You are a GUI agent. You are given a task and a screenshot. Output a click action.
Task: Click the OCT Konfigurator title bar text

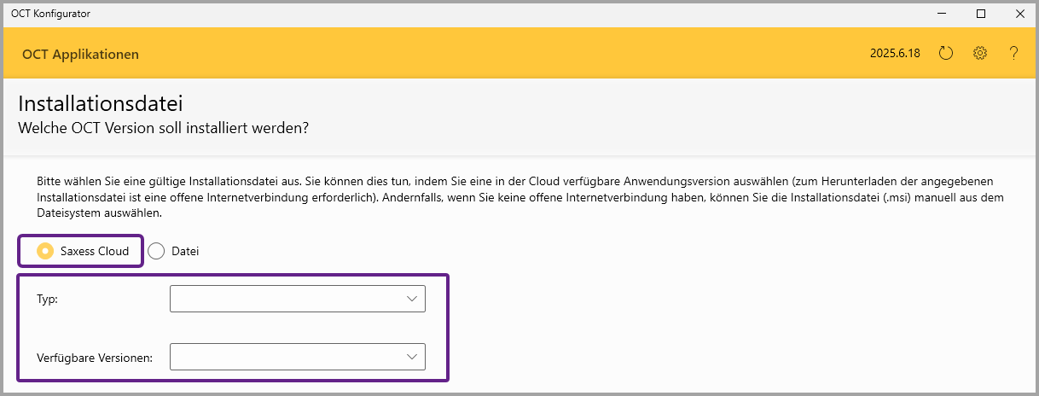coord(50,14)
